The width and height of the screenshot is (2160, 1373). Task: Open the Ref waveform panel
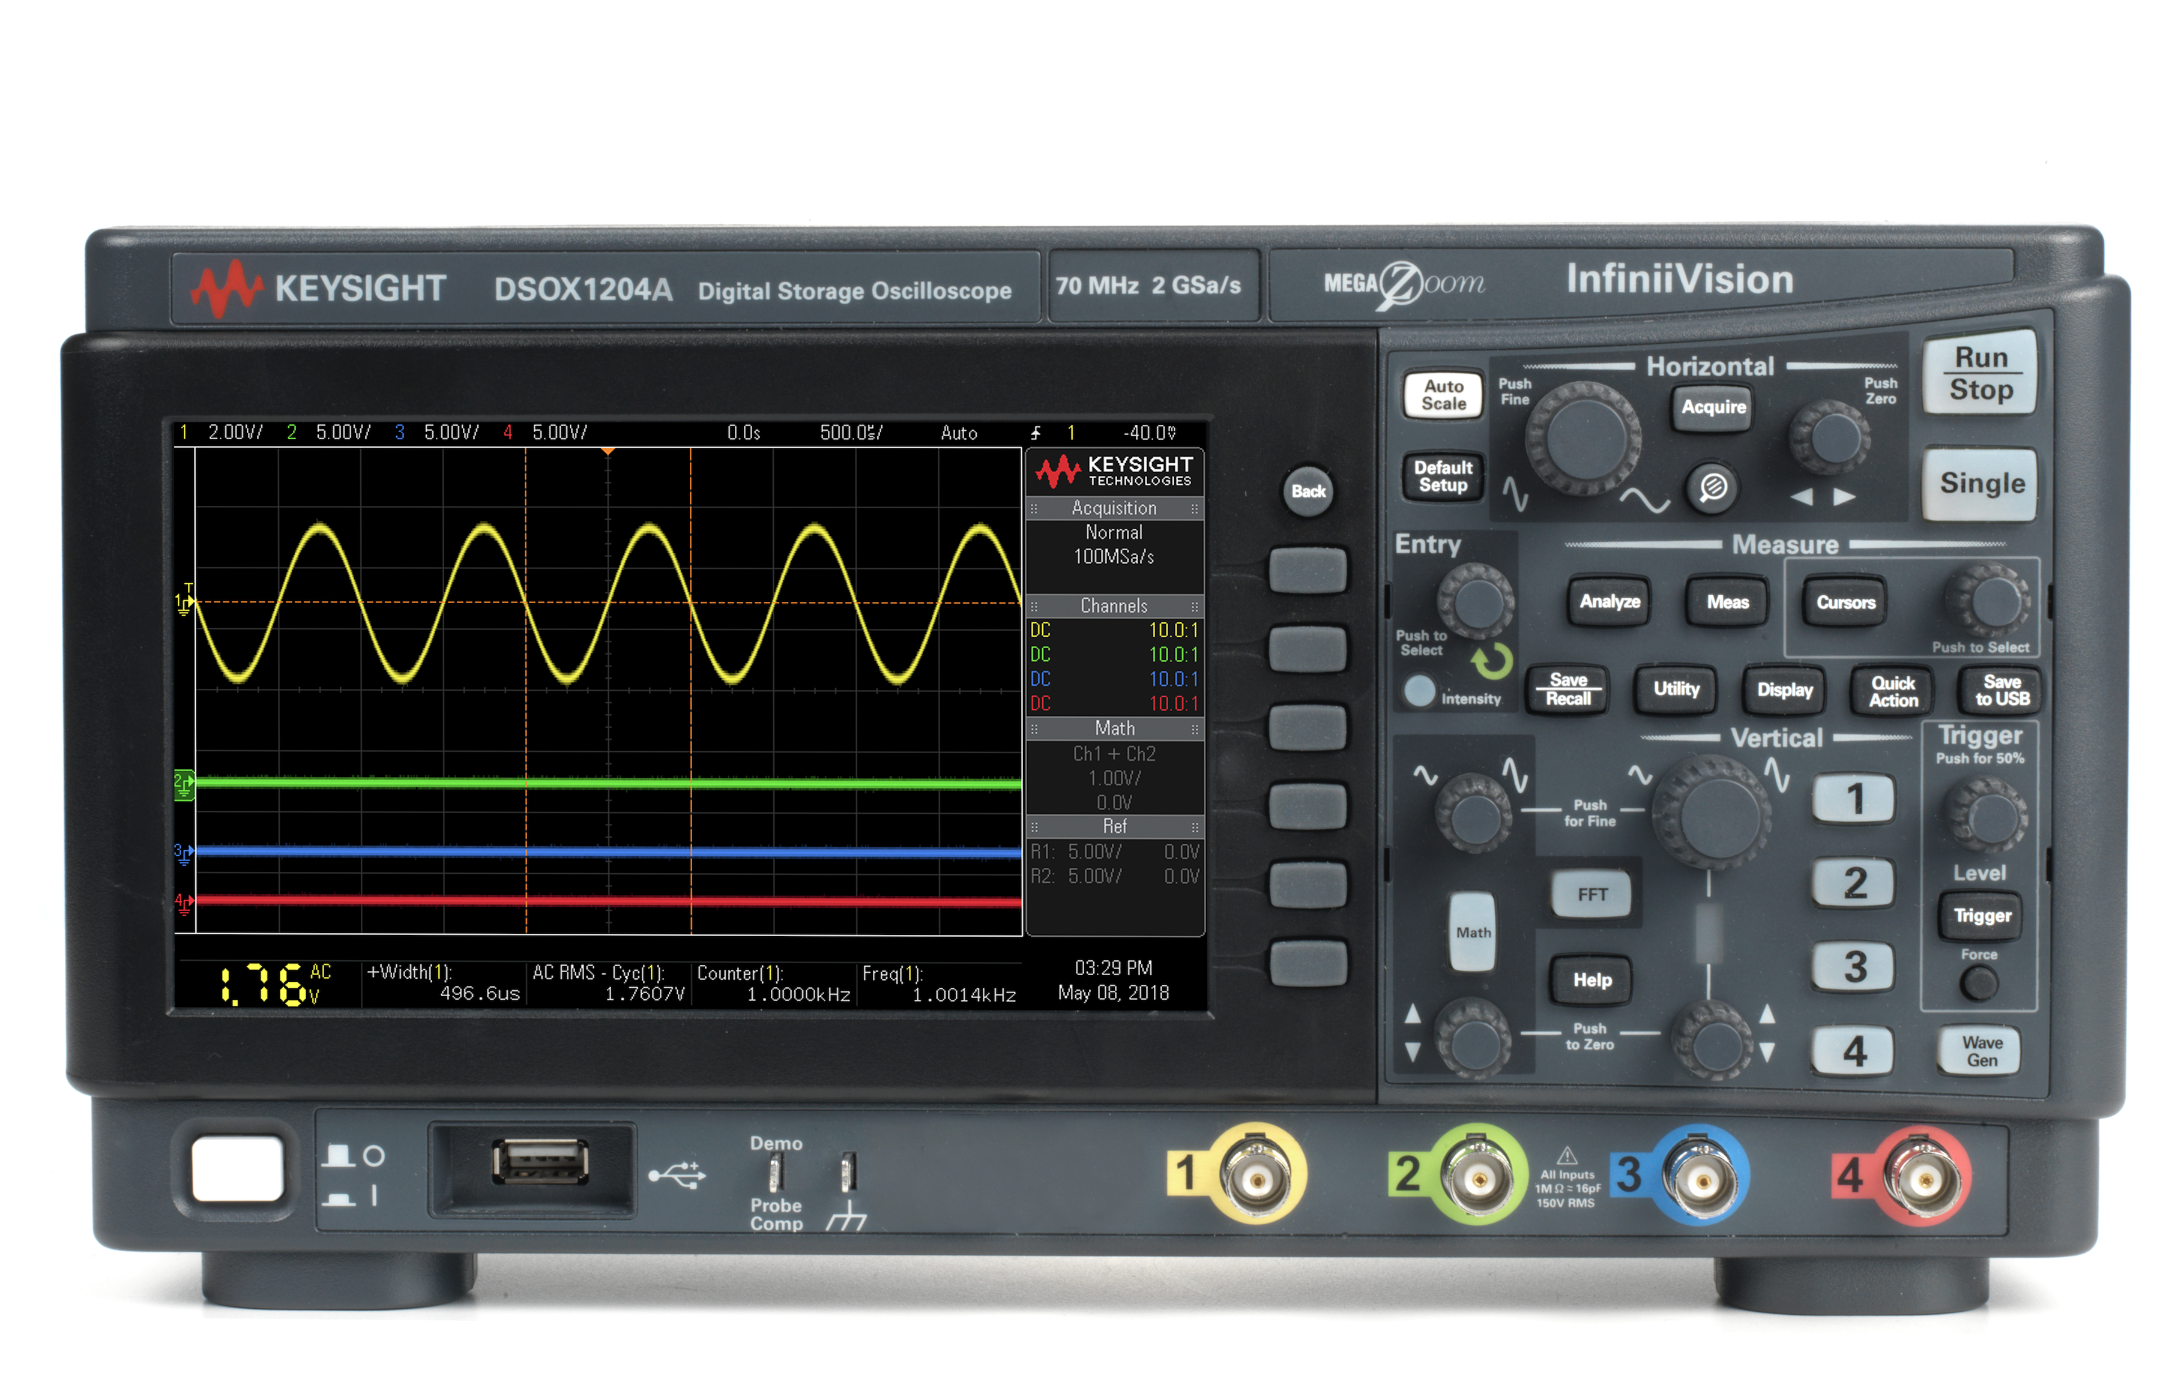point(1115,826)
